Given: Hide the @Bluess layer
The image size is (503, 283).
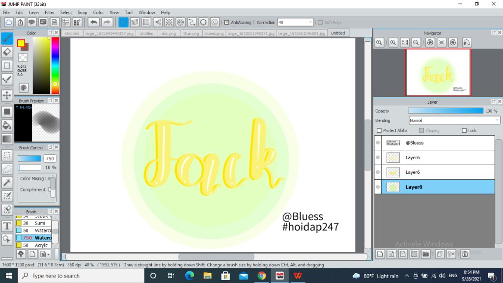Looking at the screenshot, I should tap(378, 143).
